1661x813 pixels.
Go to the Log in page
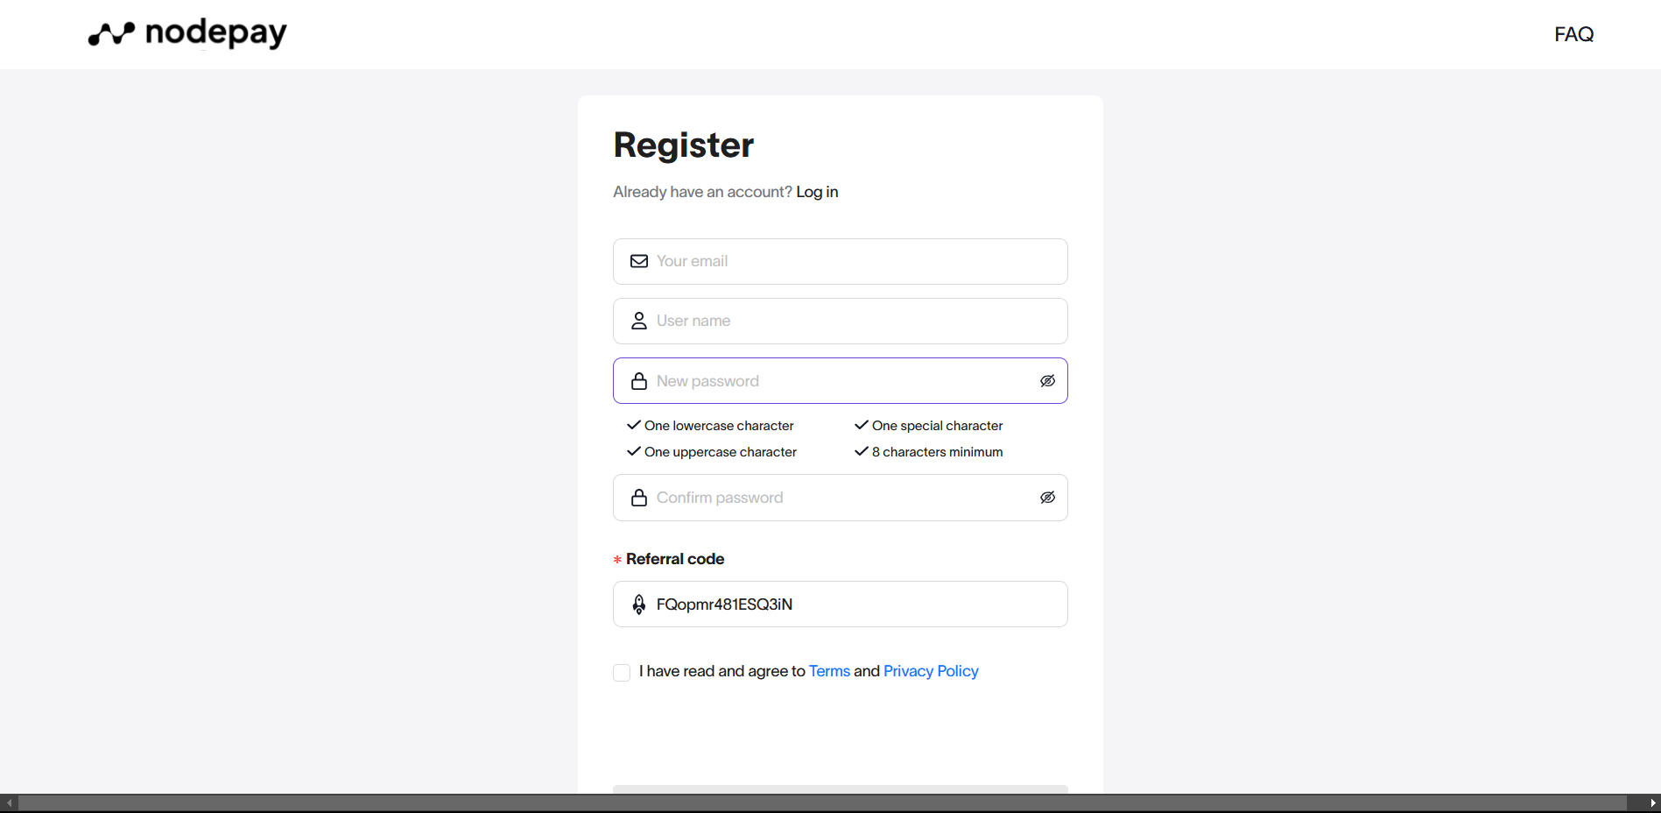pyautogui.click(x=817, y=191)
